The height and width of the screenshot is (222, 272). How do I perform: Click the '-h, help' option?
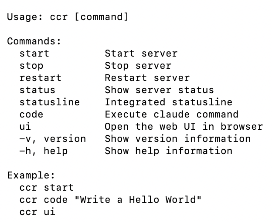(44, 151)
